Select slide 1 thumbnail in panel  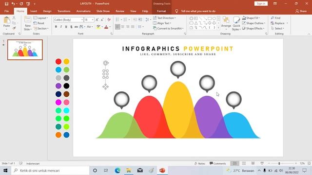point(25,50)
